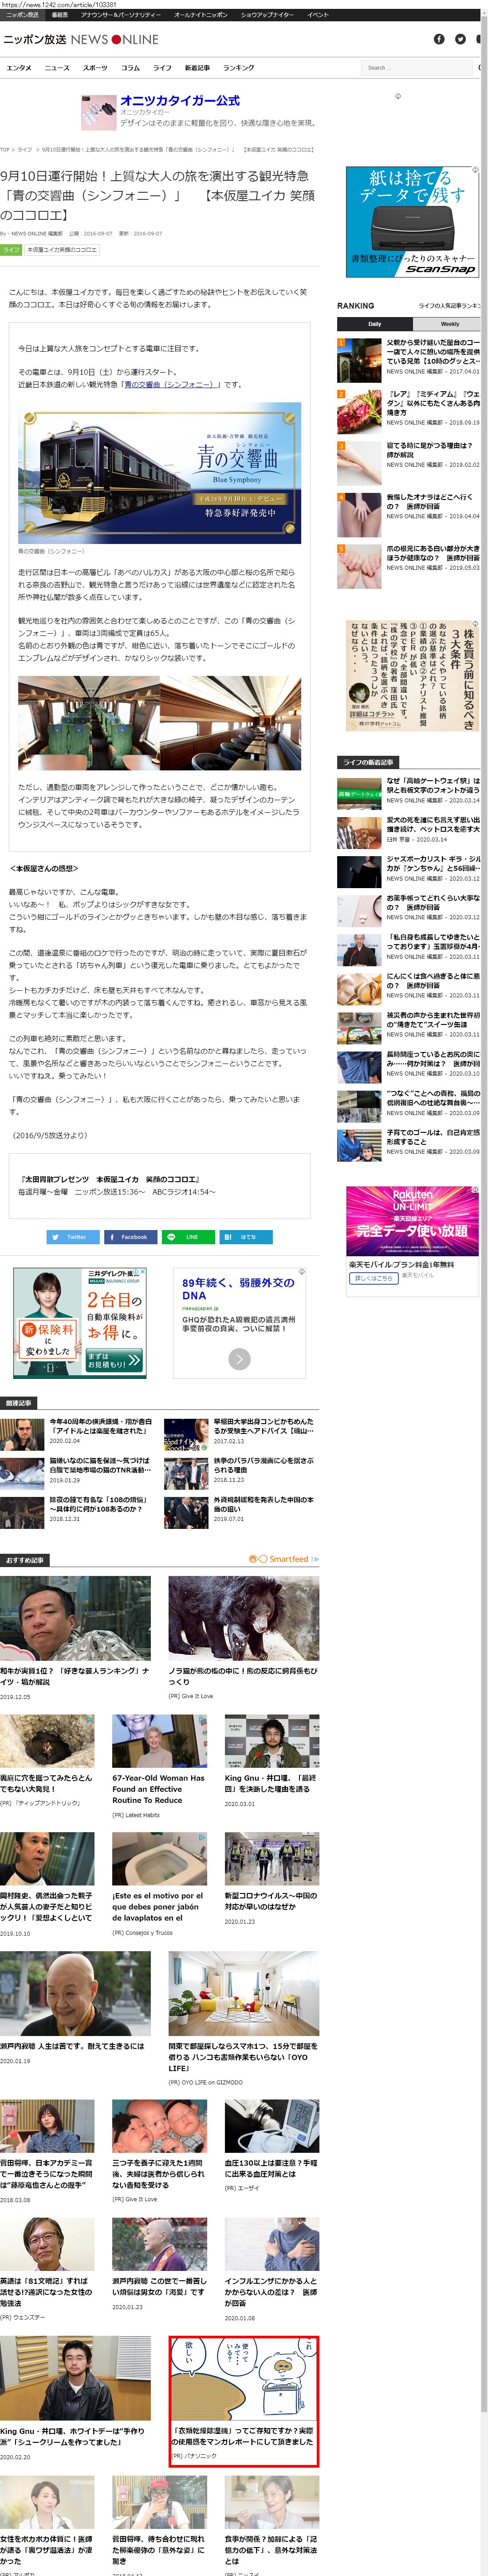Open the 株を買う前に知るべき3大条件 ad
The height and width of the screenshot is (2576, 488).
[x=413, y=675]
